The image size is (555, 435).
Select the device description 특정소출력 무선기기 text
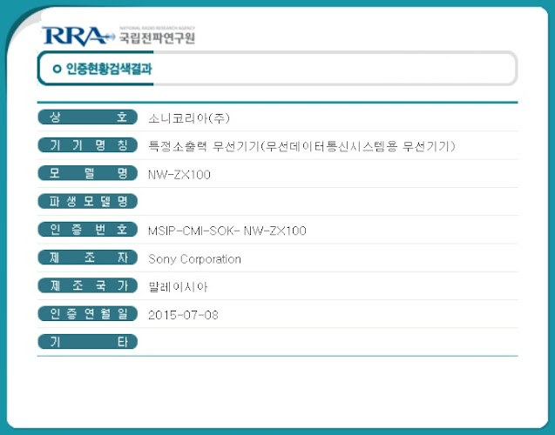301,146
